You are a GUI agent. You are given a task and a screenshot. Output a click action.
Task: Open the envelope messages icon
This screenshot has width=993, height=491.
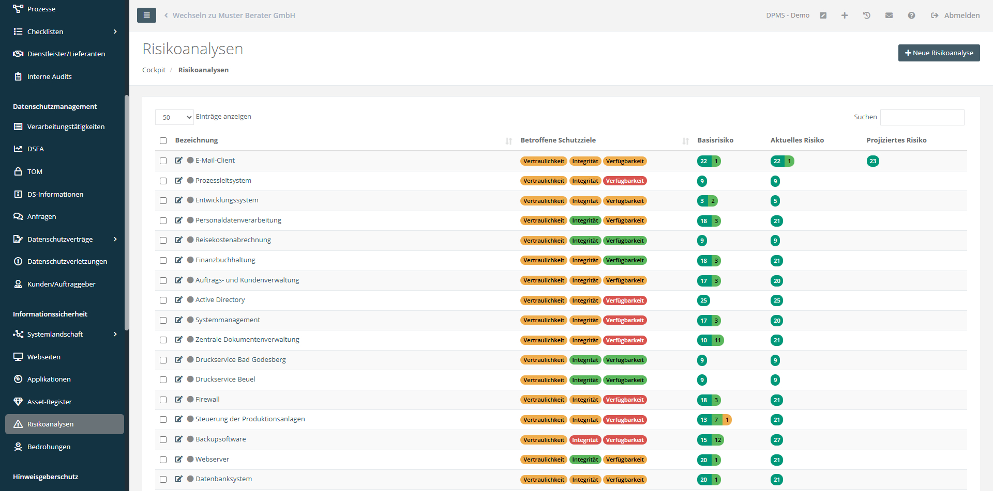click(889, 15)
